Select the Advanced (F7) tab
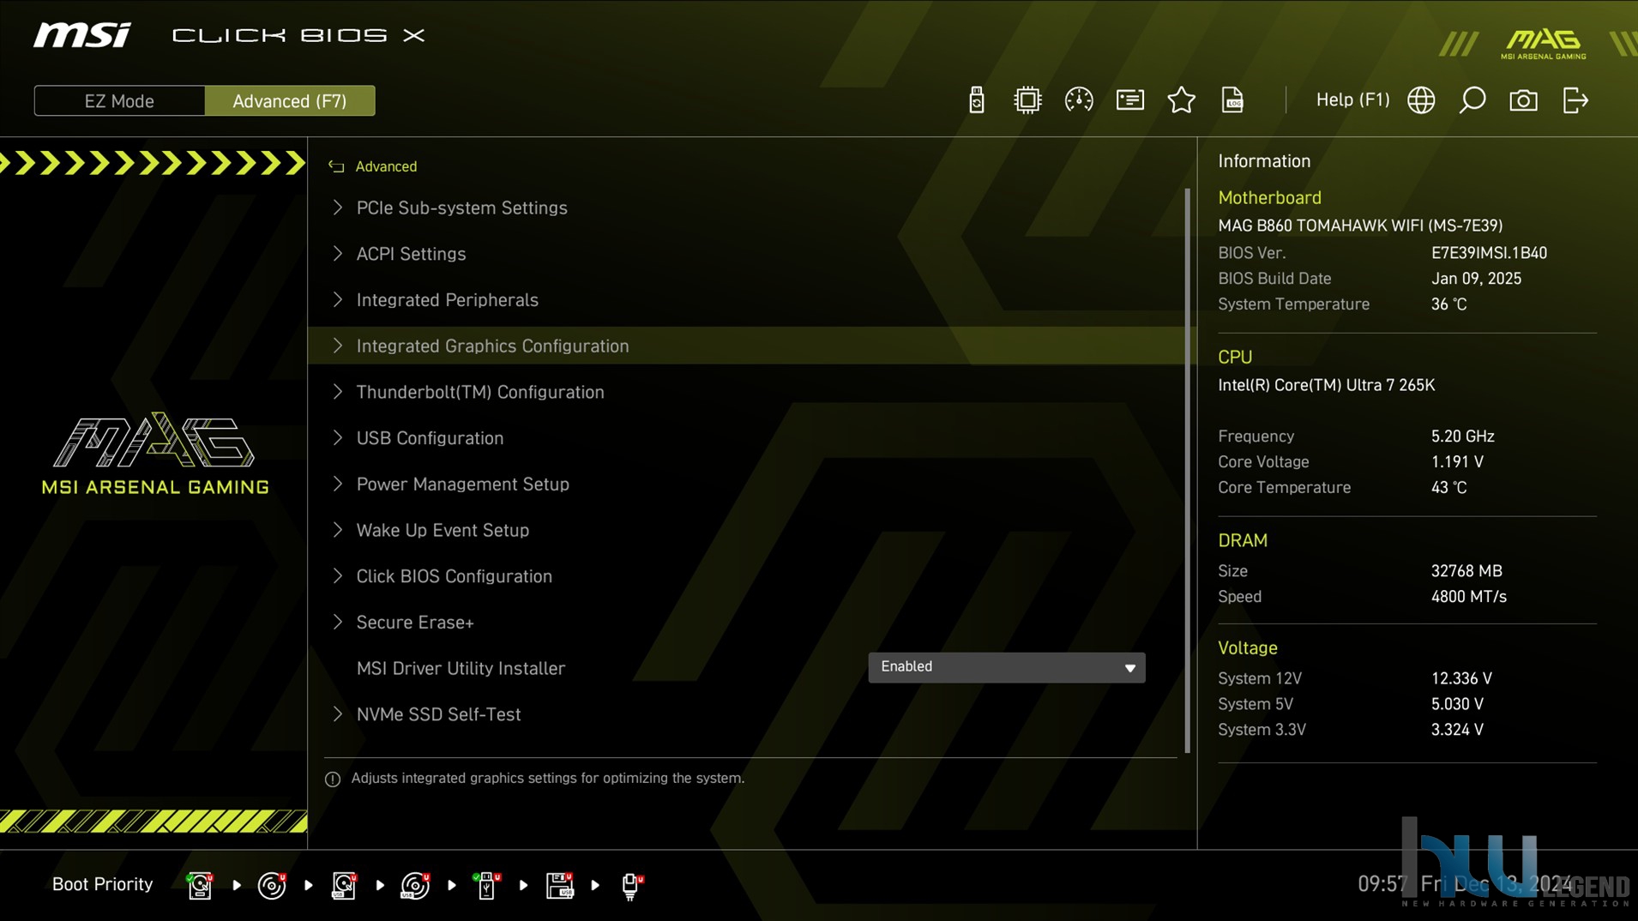 (x=290, y=101)
